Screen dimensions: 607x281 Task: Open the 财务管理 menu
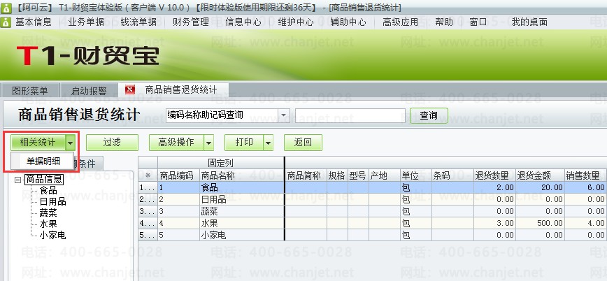(191, 22)
